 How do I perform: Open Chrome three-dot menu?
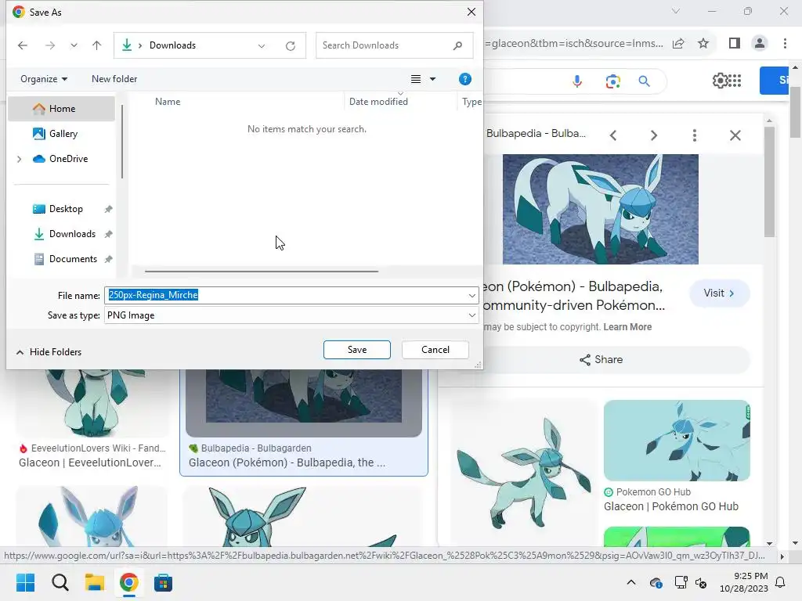coord(785,44)
